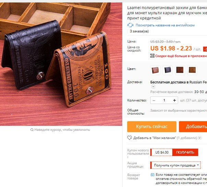Expand the shipping options dropdown arrow
The image size is (207, 187).
tap(153, 87)
